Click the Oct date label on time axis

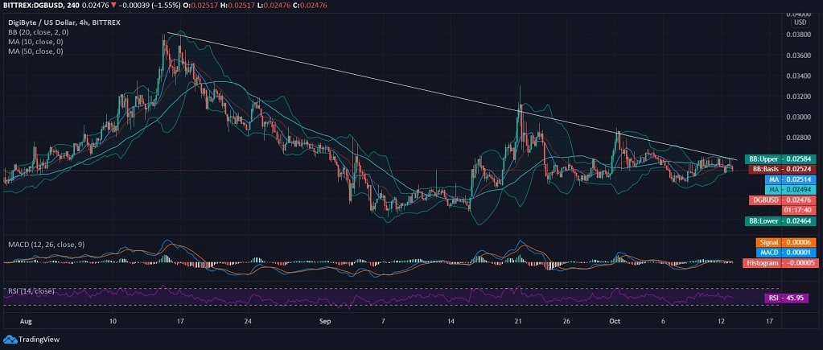[614, 320]
